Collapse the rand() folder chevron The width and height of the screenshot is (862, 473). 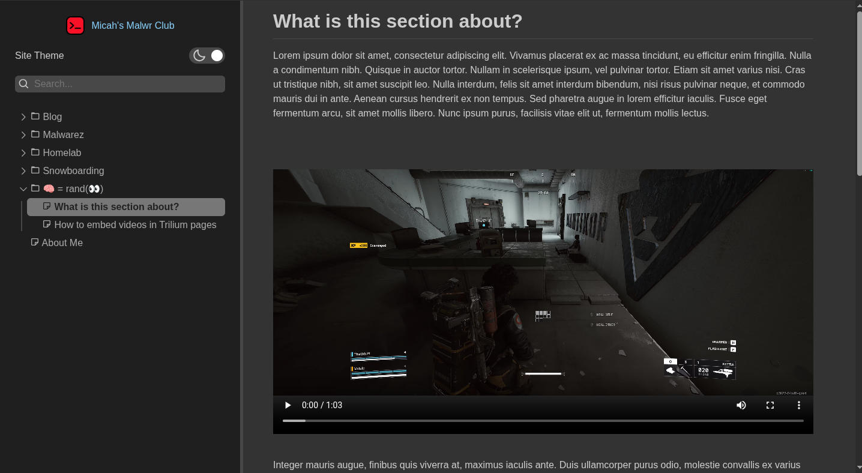coord(23,189)
